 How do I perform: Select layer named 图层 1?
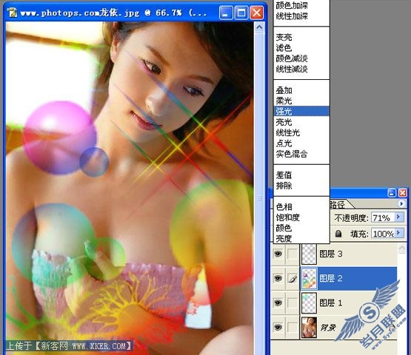[331, 302]
